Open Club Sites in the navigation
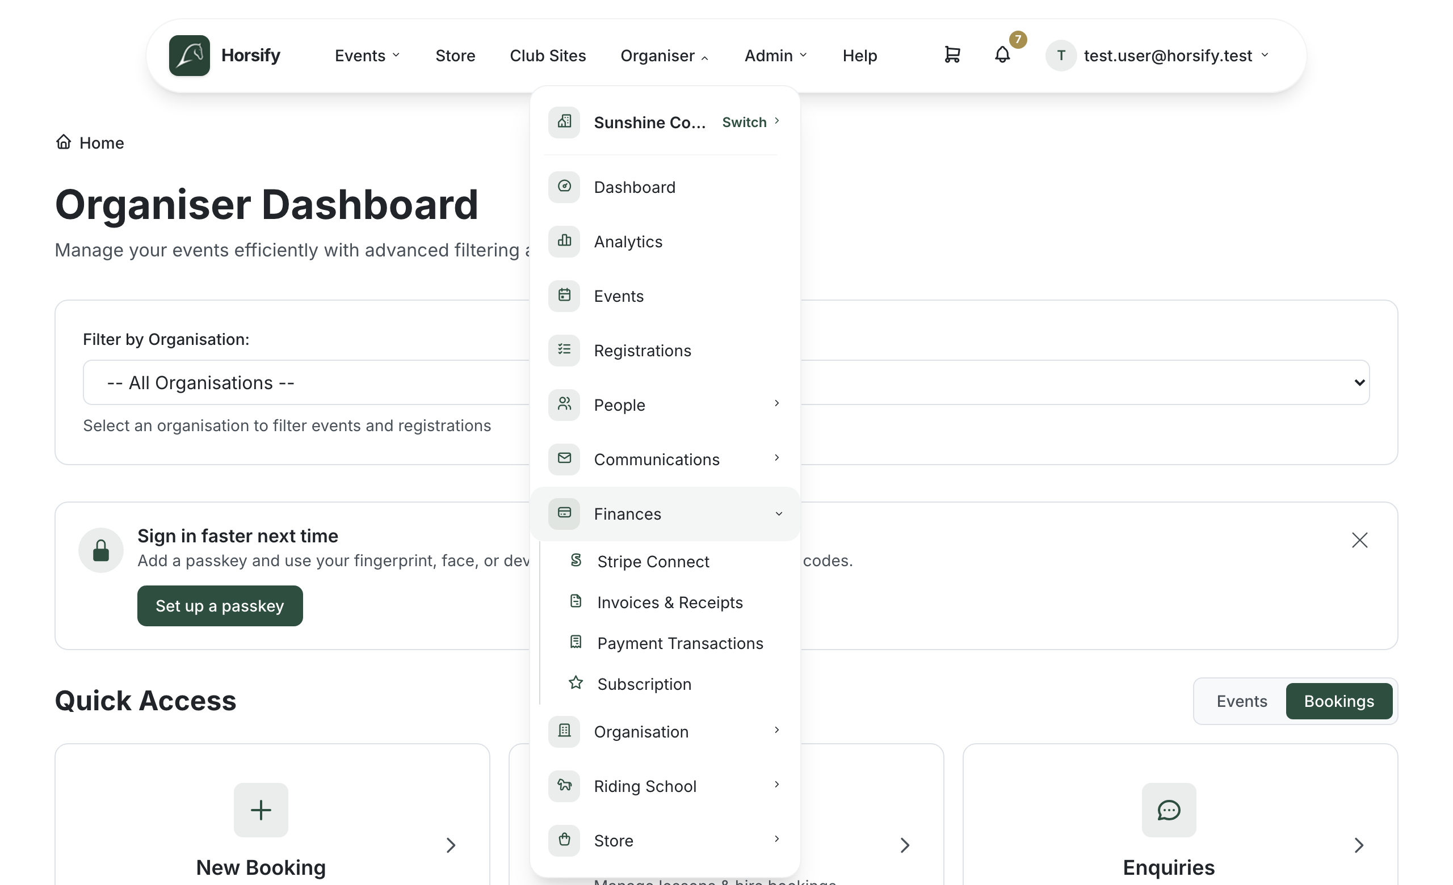Image resolution: width=1453 pixels, height=885 pixels. coord(548,56)
